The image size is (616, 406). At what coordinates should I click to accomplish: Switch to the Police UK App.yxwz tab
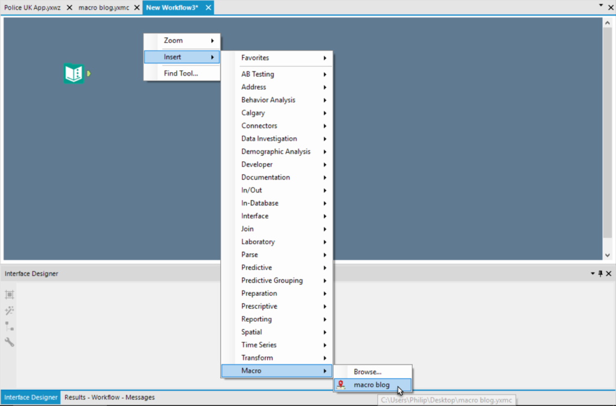point(32,7)
